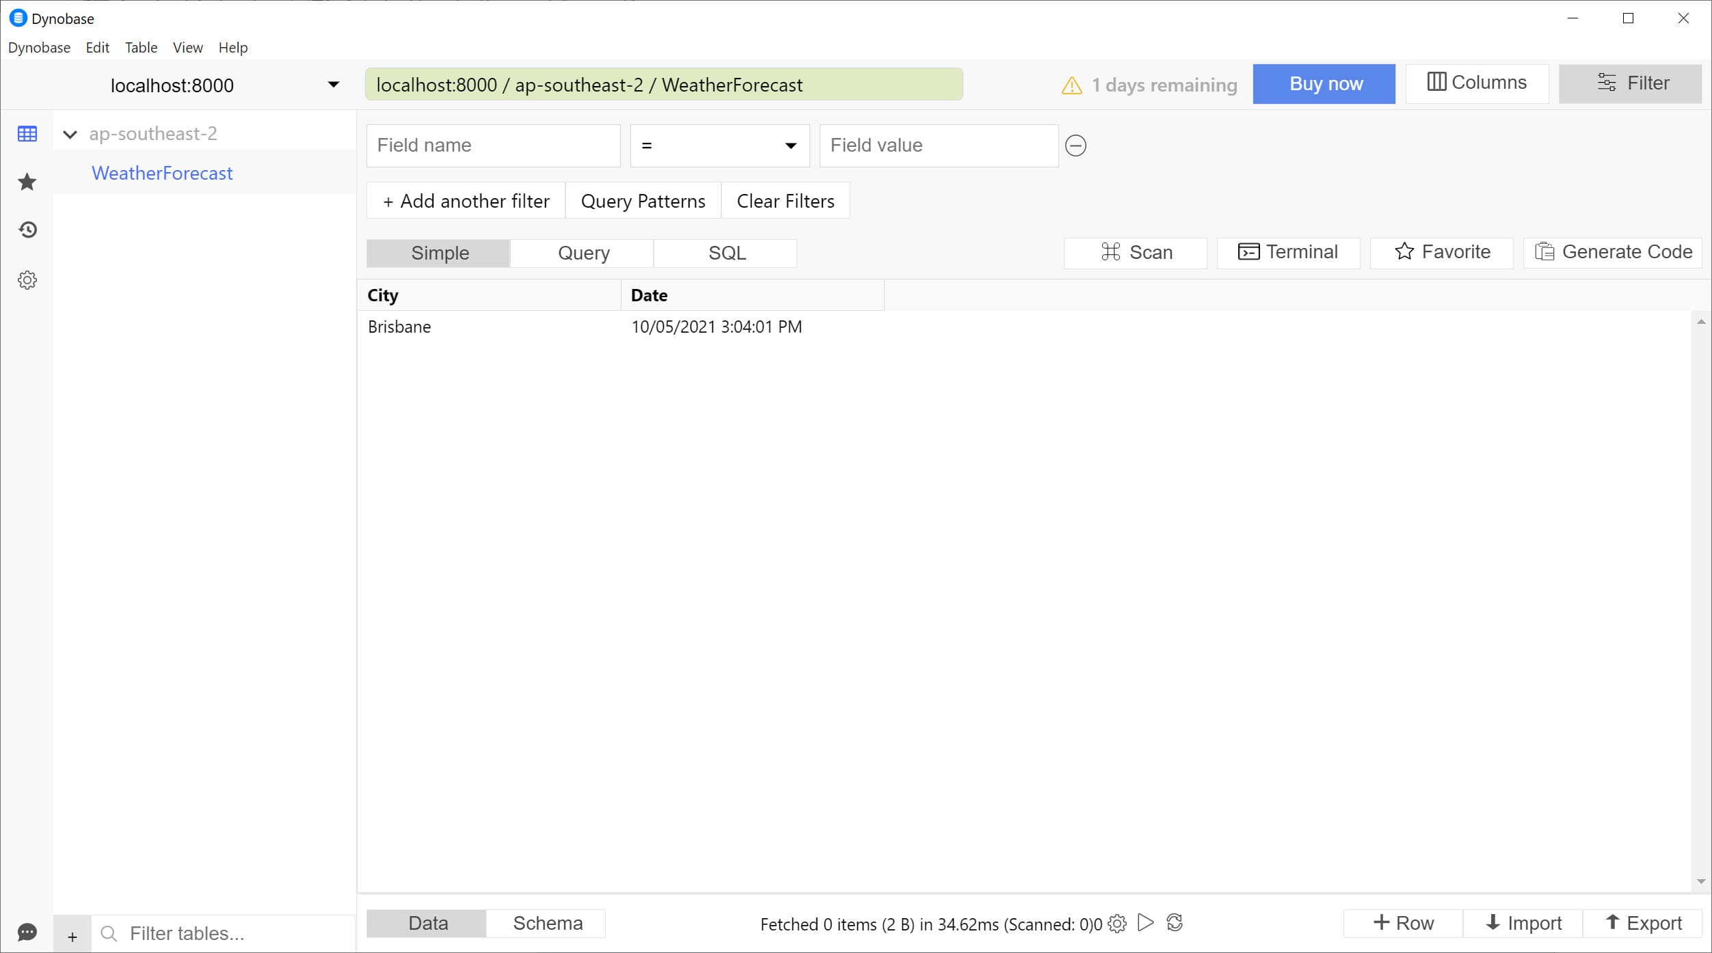Click the Buy now button

click(x=1326, y=83)
